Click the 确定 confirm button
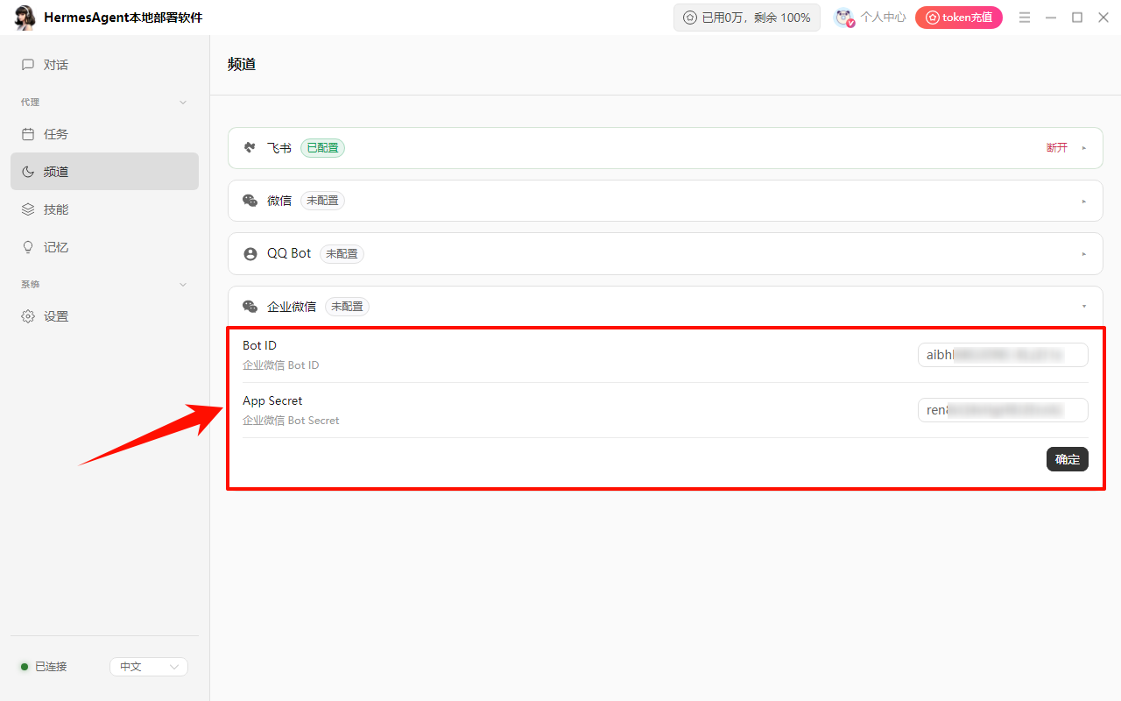 coord(1068,459)
